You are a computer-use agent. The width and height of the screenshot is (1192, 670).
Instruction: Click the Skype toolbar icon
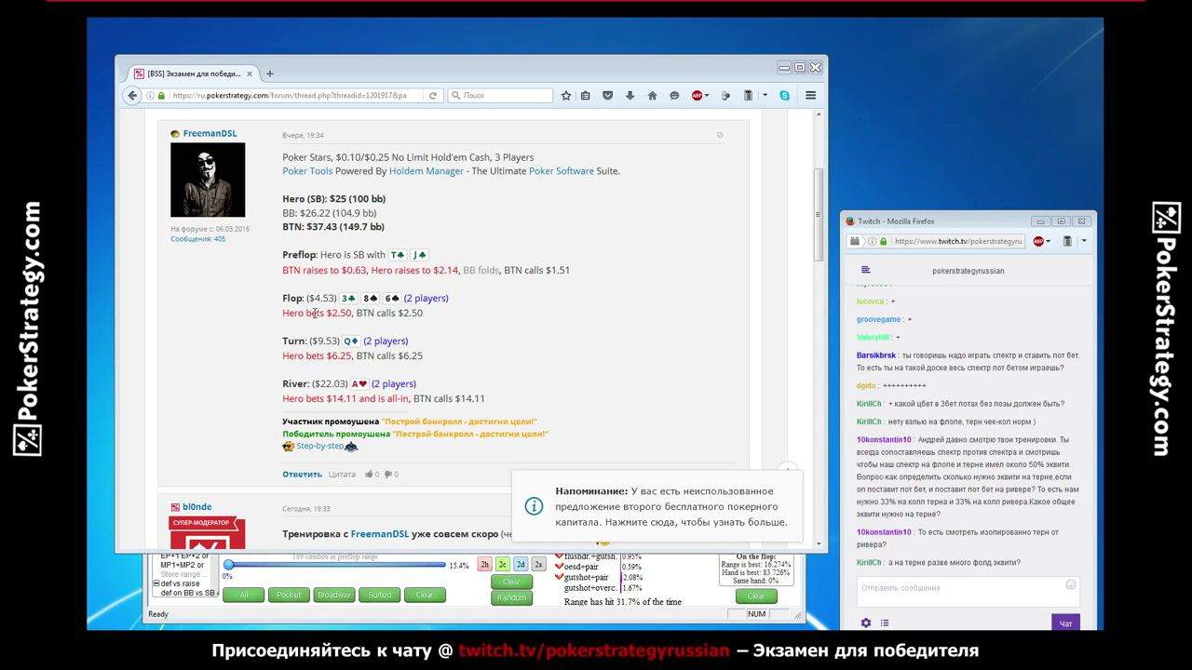pyautogui.click(x=785, y=95)
